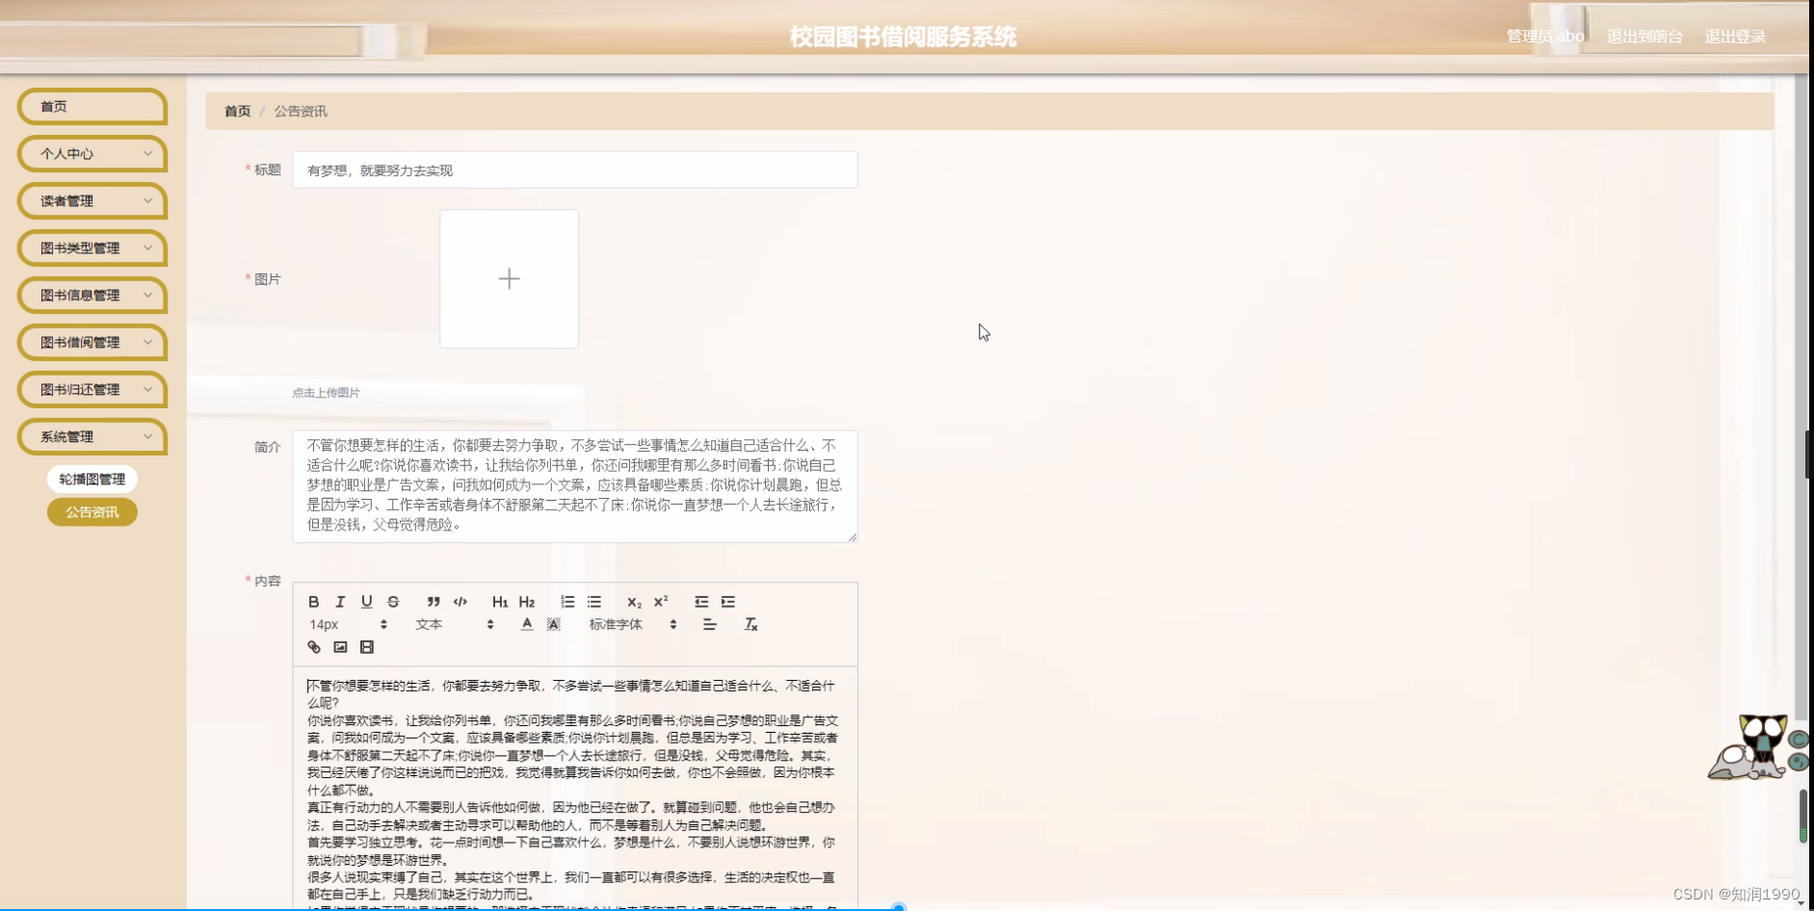Toggle underline formatting
The image size is (1814, 911).
pyautogui.click(x=366, y=602)
